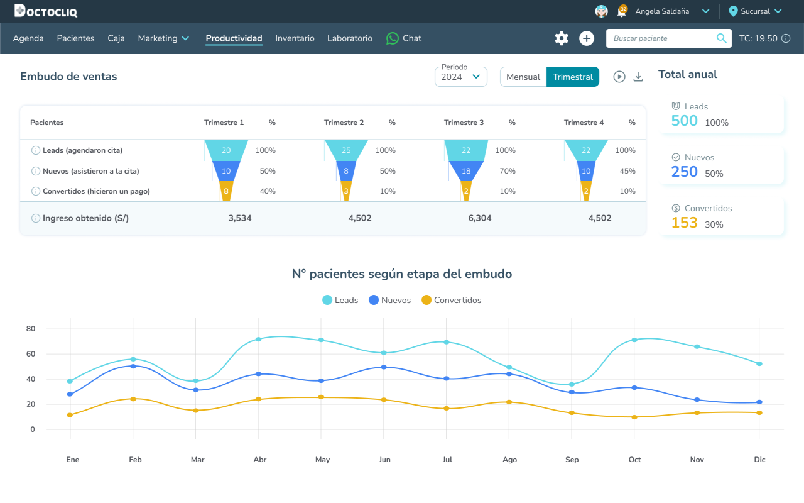The height and width of the screenshot is (503, 804).
Task: Click the Buscar paciente search field
Action: click(x=663, y=38)
